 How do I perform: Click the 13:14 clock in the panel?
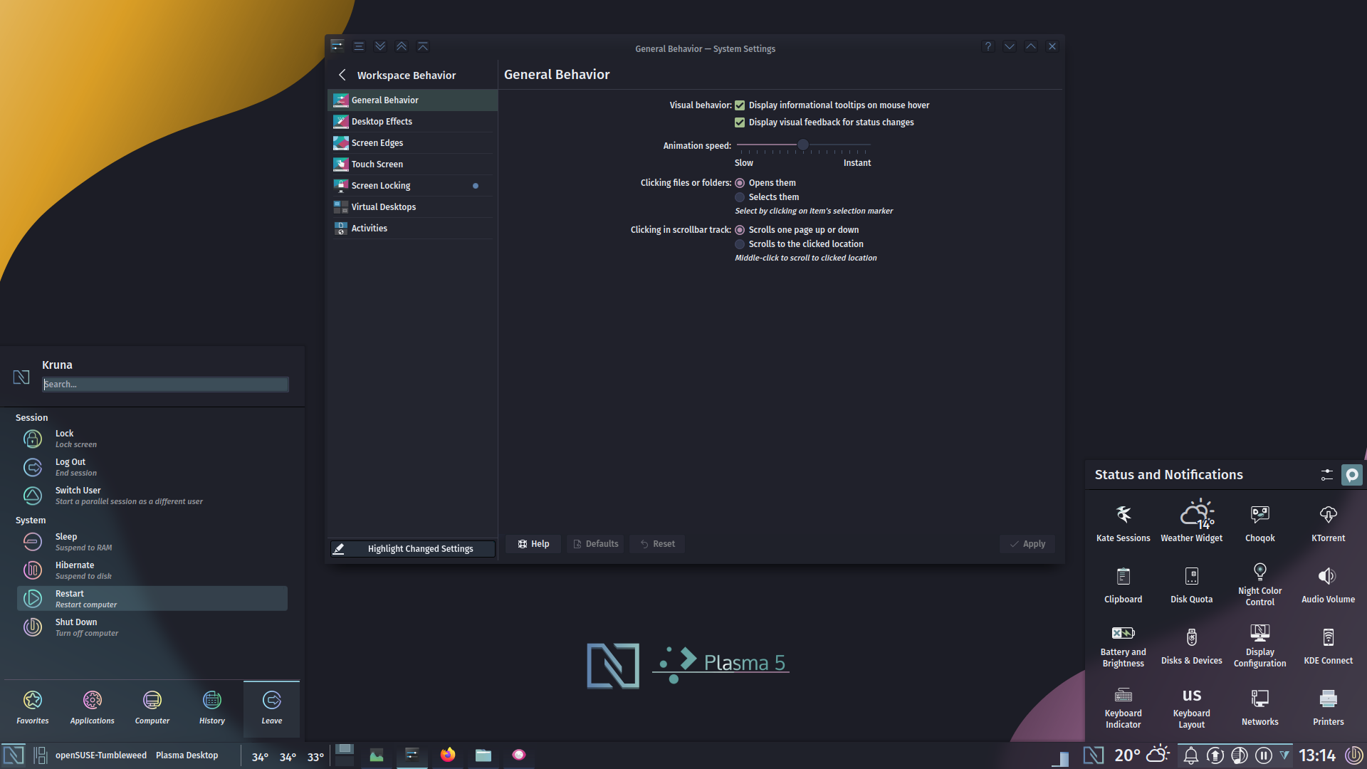coord(1316,755)
